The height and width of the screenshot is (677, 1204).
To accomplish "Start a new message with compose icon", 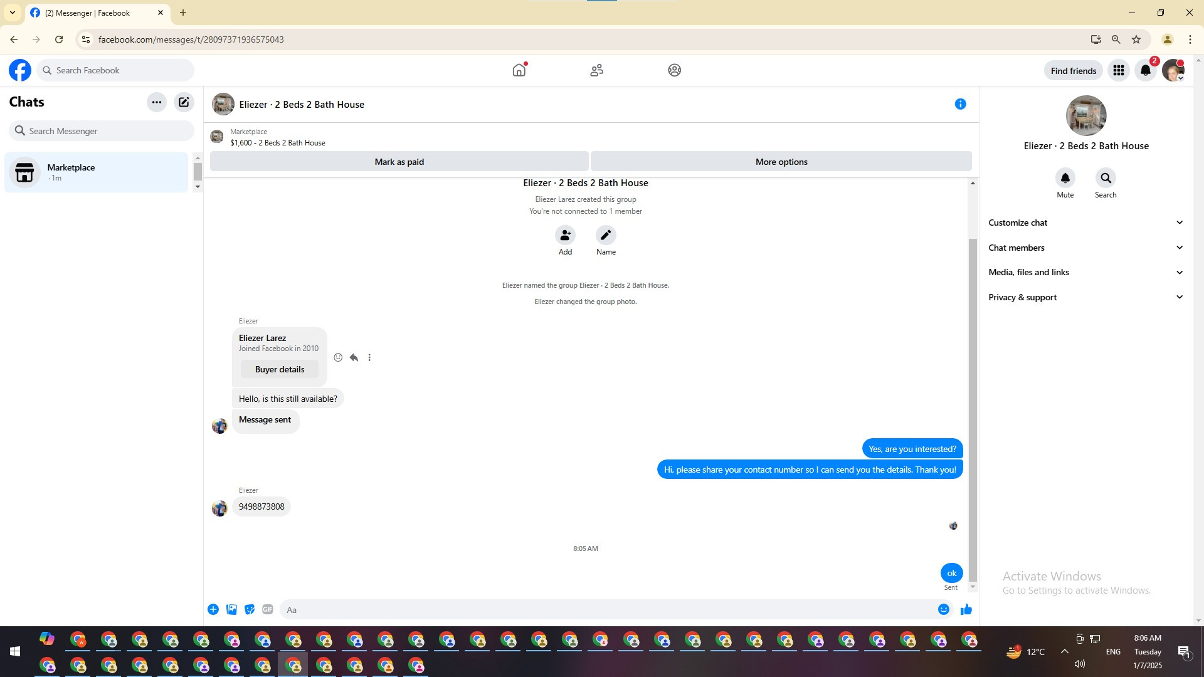I will 184,102.
